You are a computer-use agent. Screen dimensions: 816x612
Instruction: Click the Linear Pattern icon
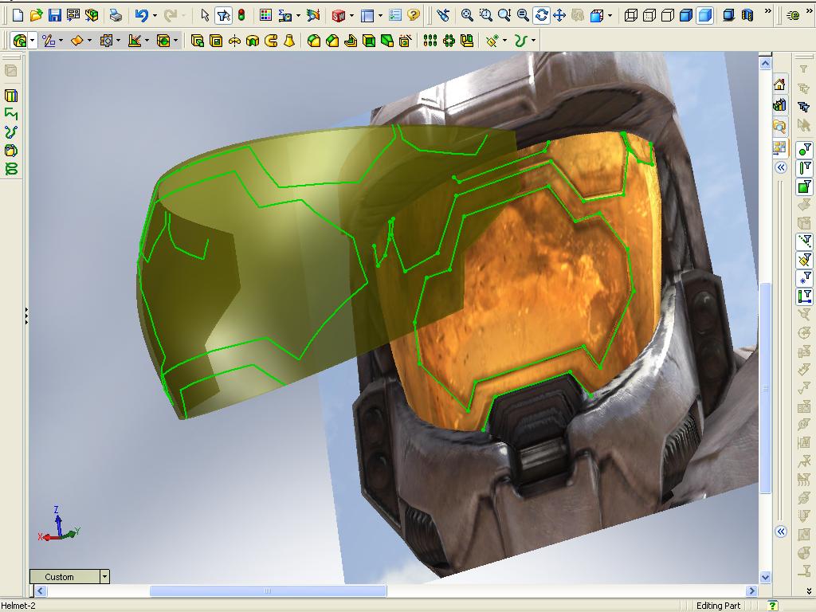point(430,40)
